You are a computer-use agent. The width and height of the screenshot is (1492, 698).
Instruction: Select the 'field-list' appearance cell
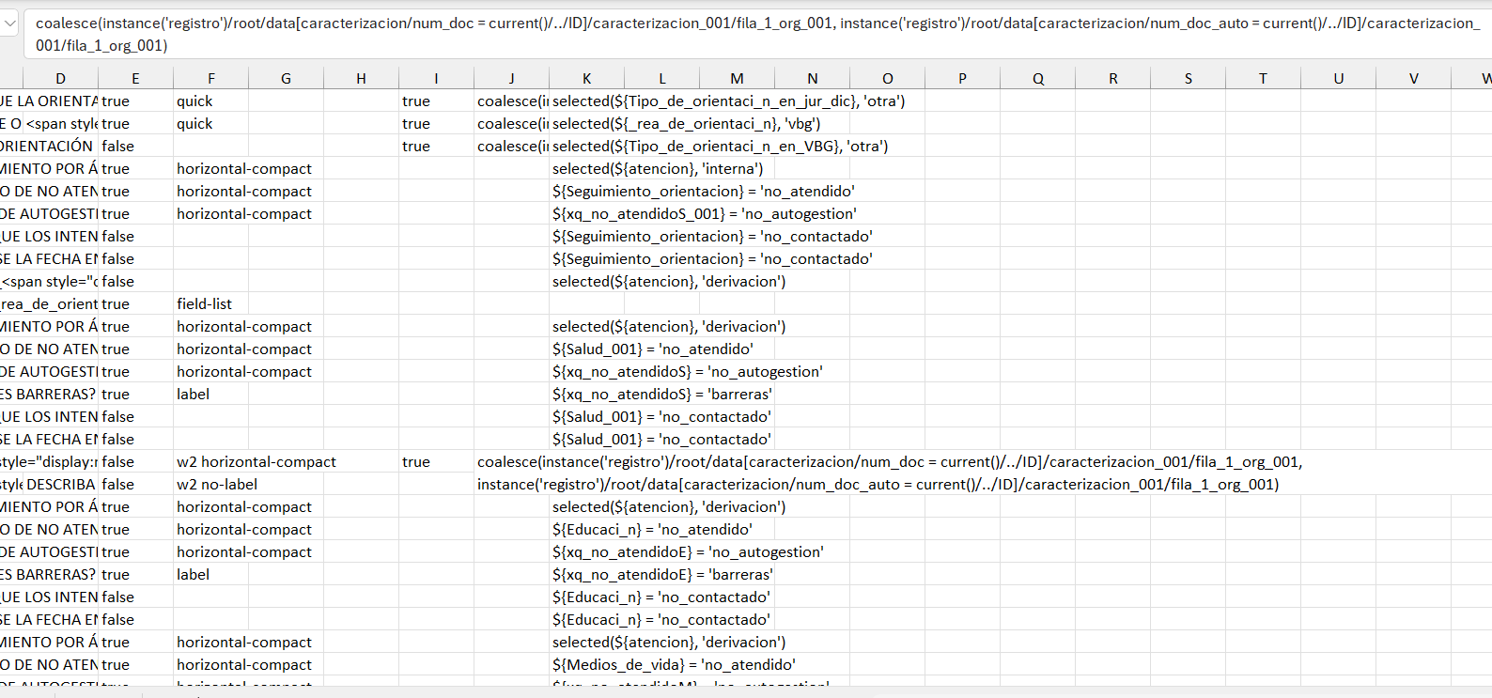(x=210, y=303)
